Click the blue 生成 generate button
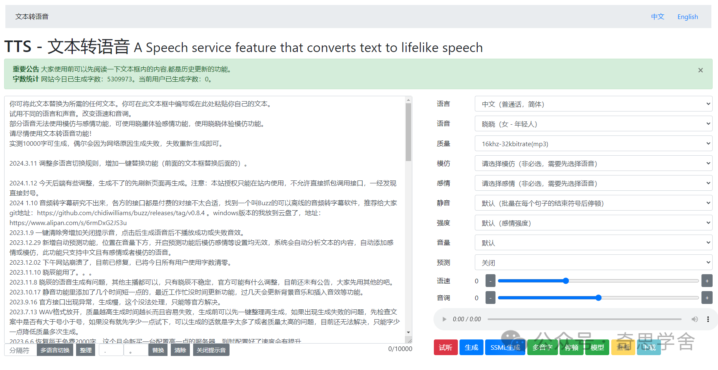This screenshot has height=370, width=718. [471, 347]
